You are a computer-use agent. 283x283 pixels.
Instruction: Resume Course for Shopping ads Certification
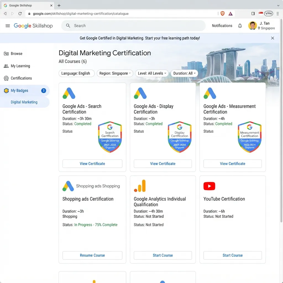pos(92,255)
